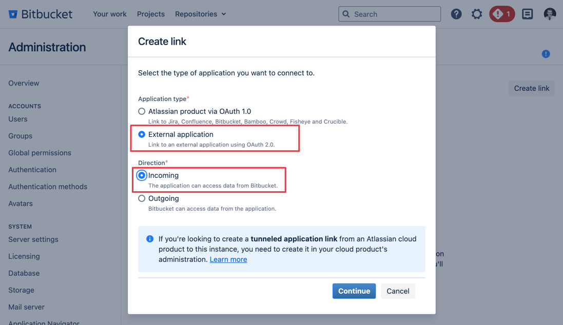Open the feedback icon next to notifications
Image resolution: width=563 pixels, height=325 pixels.
(x=527, y=14)
